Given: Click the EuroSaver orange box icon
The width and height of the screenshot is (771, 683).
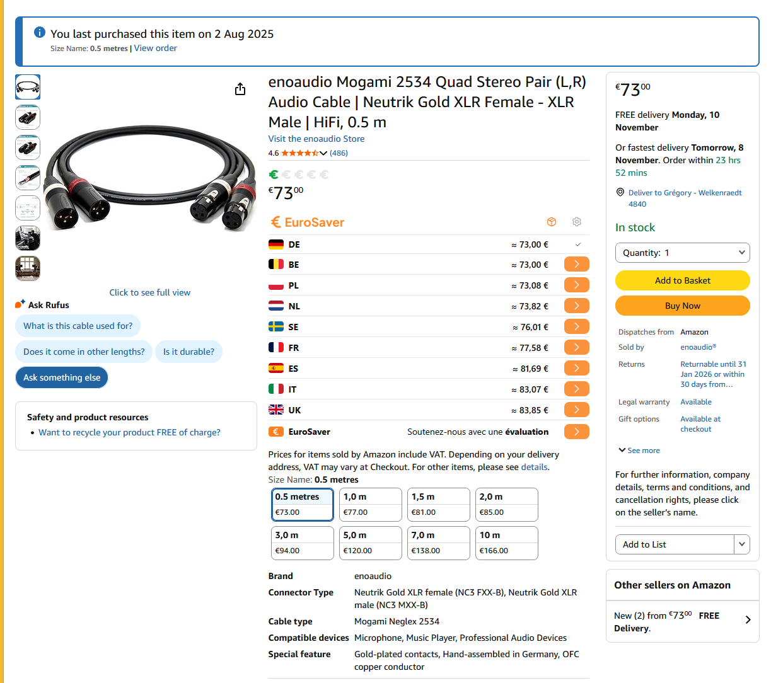Looking at the screenshot, I should (552, 222).
